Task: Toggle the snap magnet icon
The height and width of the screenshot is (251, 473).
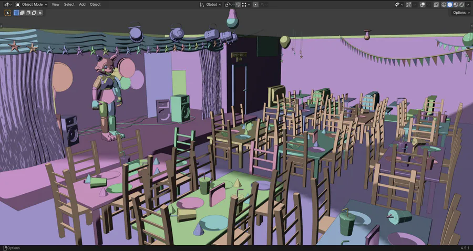Action: point(238,5)
